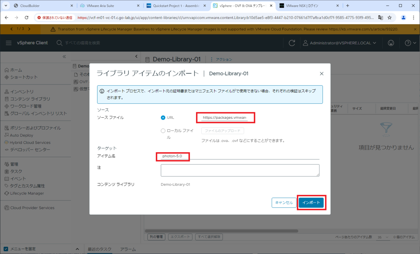Go back in browser history
The width and height of the screenshot is (420, 254).
[x=7, y=17]
